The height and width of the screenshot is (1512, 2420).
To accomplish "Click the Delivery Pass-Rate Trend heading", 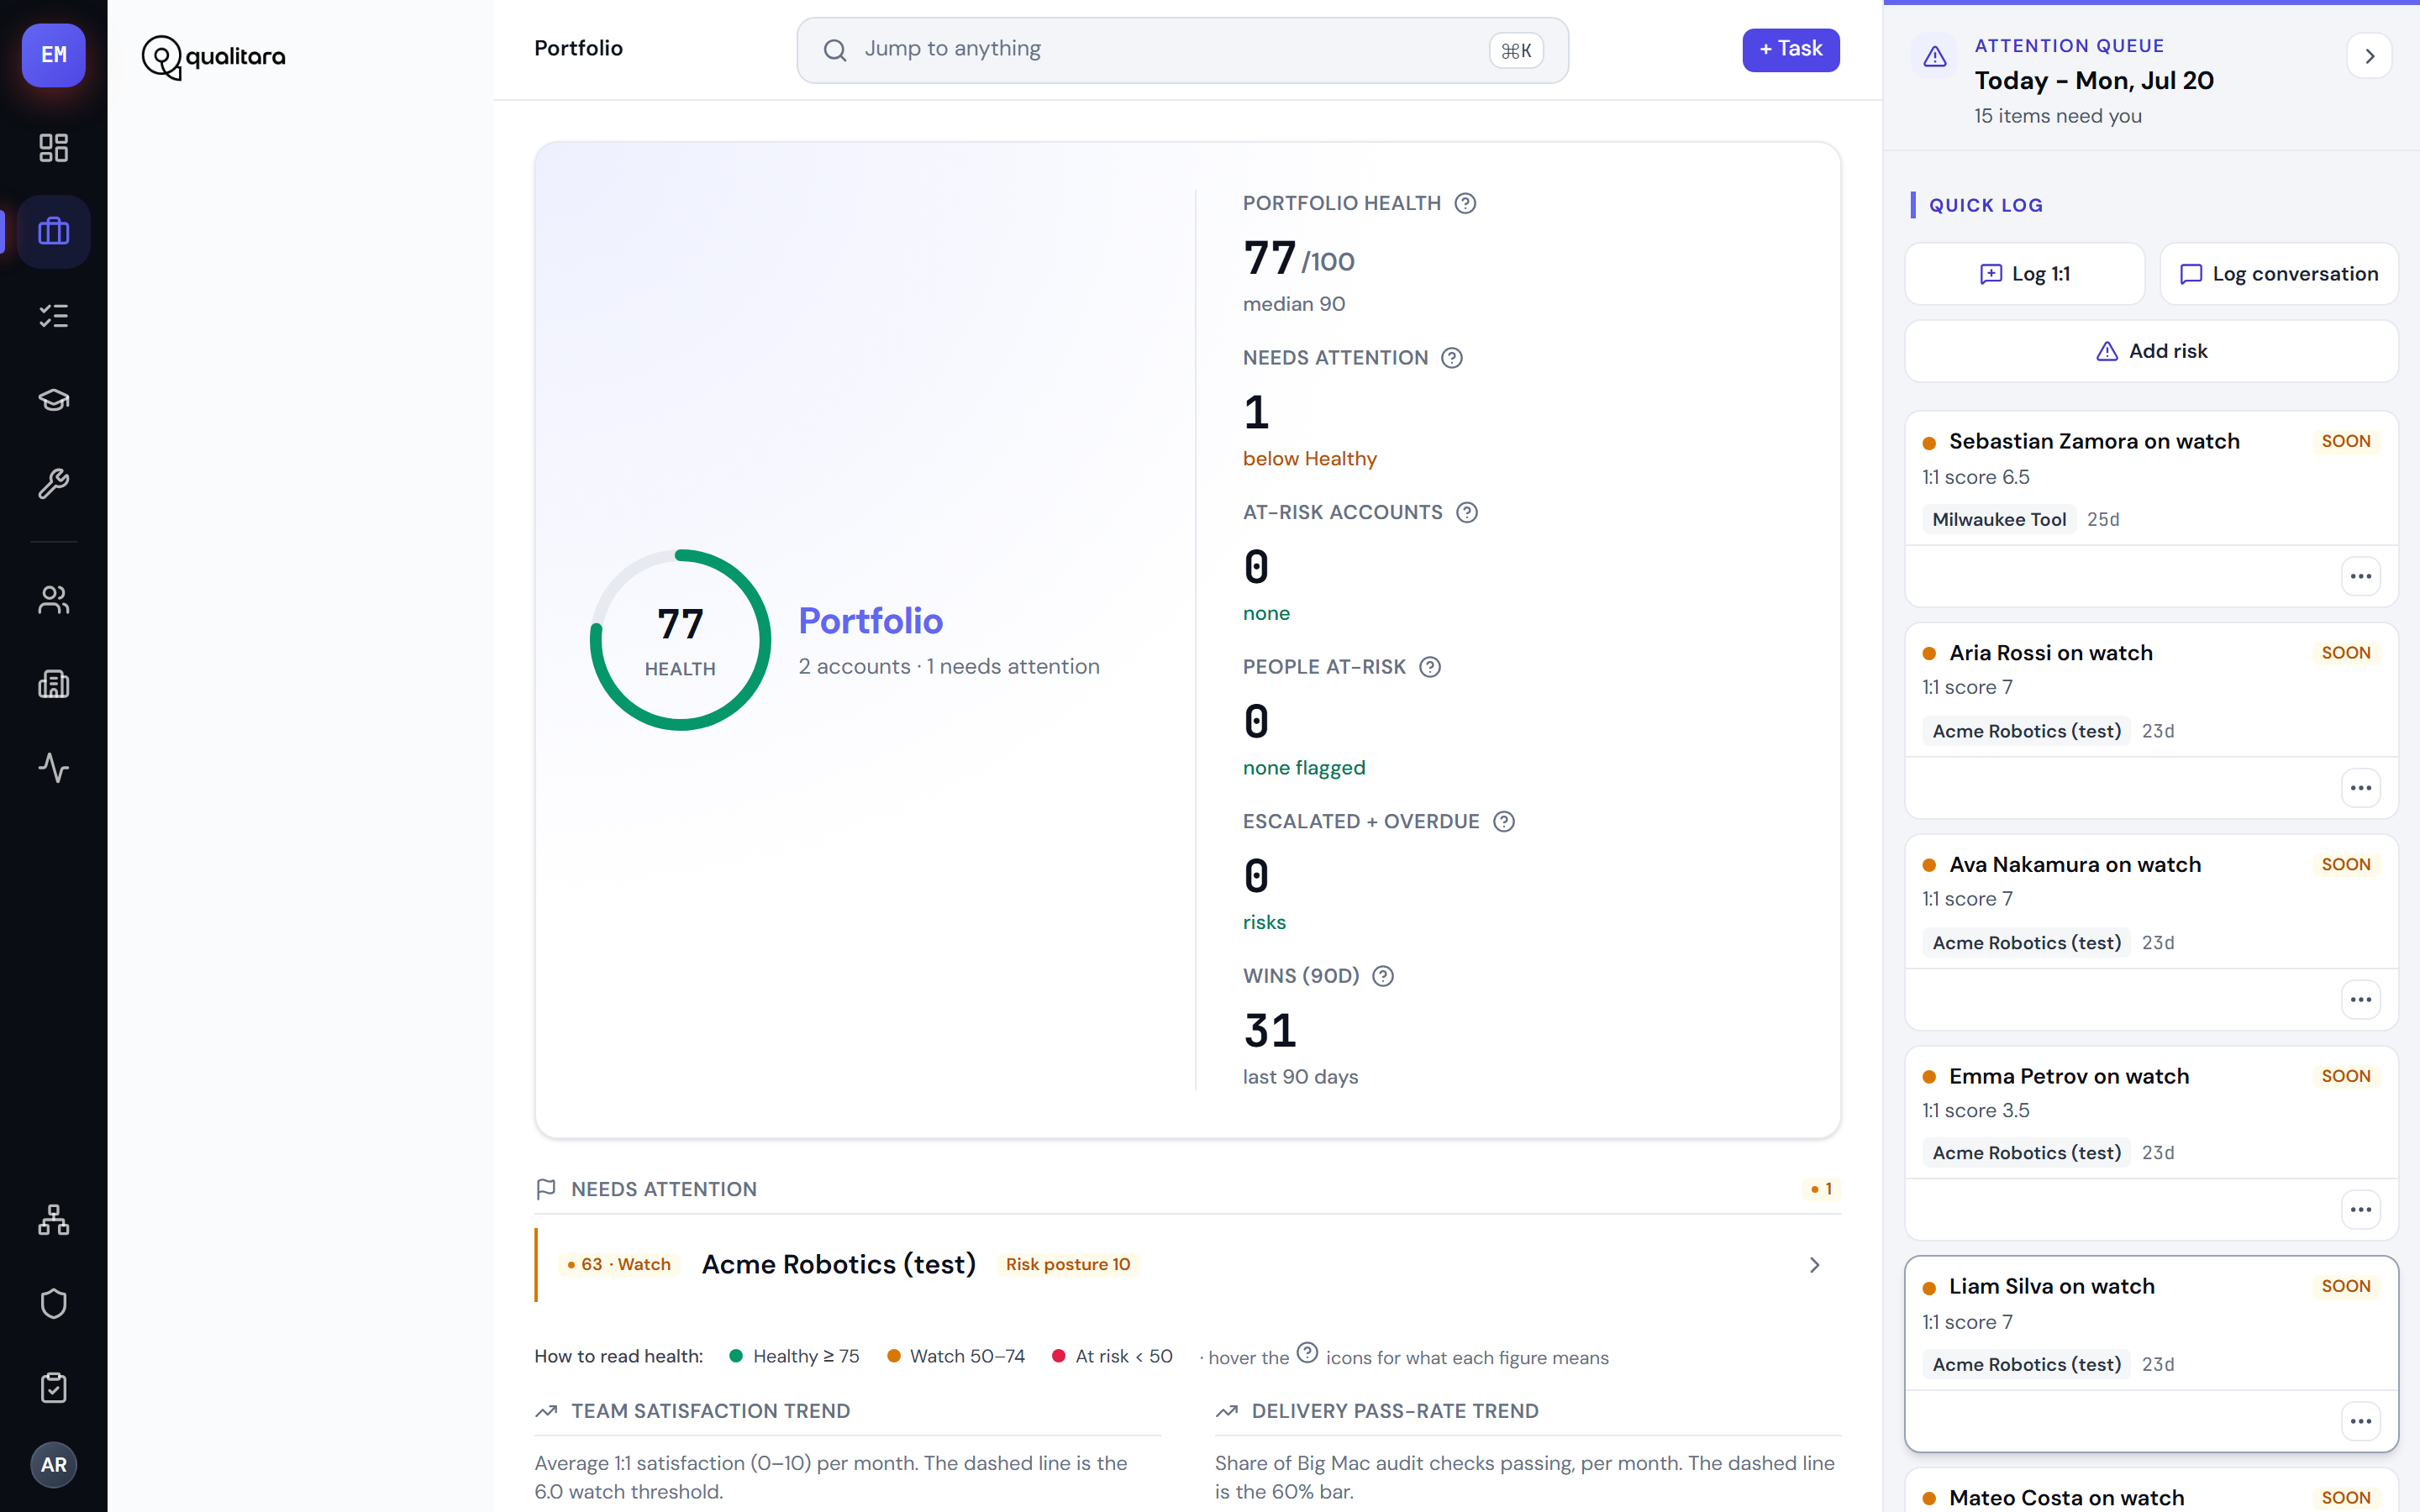I will 1395,1411.
